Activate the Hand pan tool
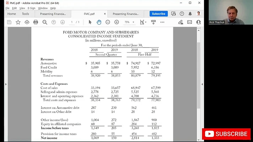Viewport: 253px width, 142px height. [x=99, y=22]
